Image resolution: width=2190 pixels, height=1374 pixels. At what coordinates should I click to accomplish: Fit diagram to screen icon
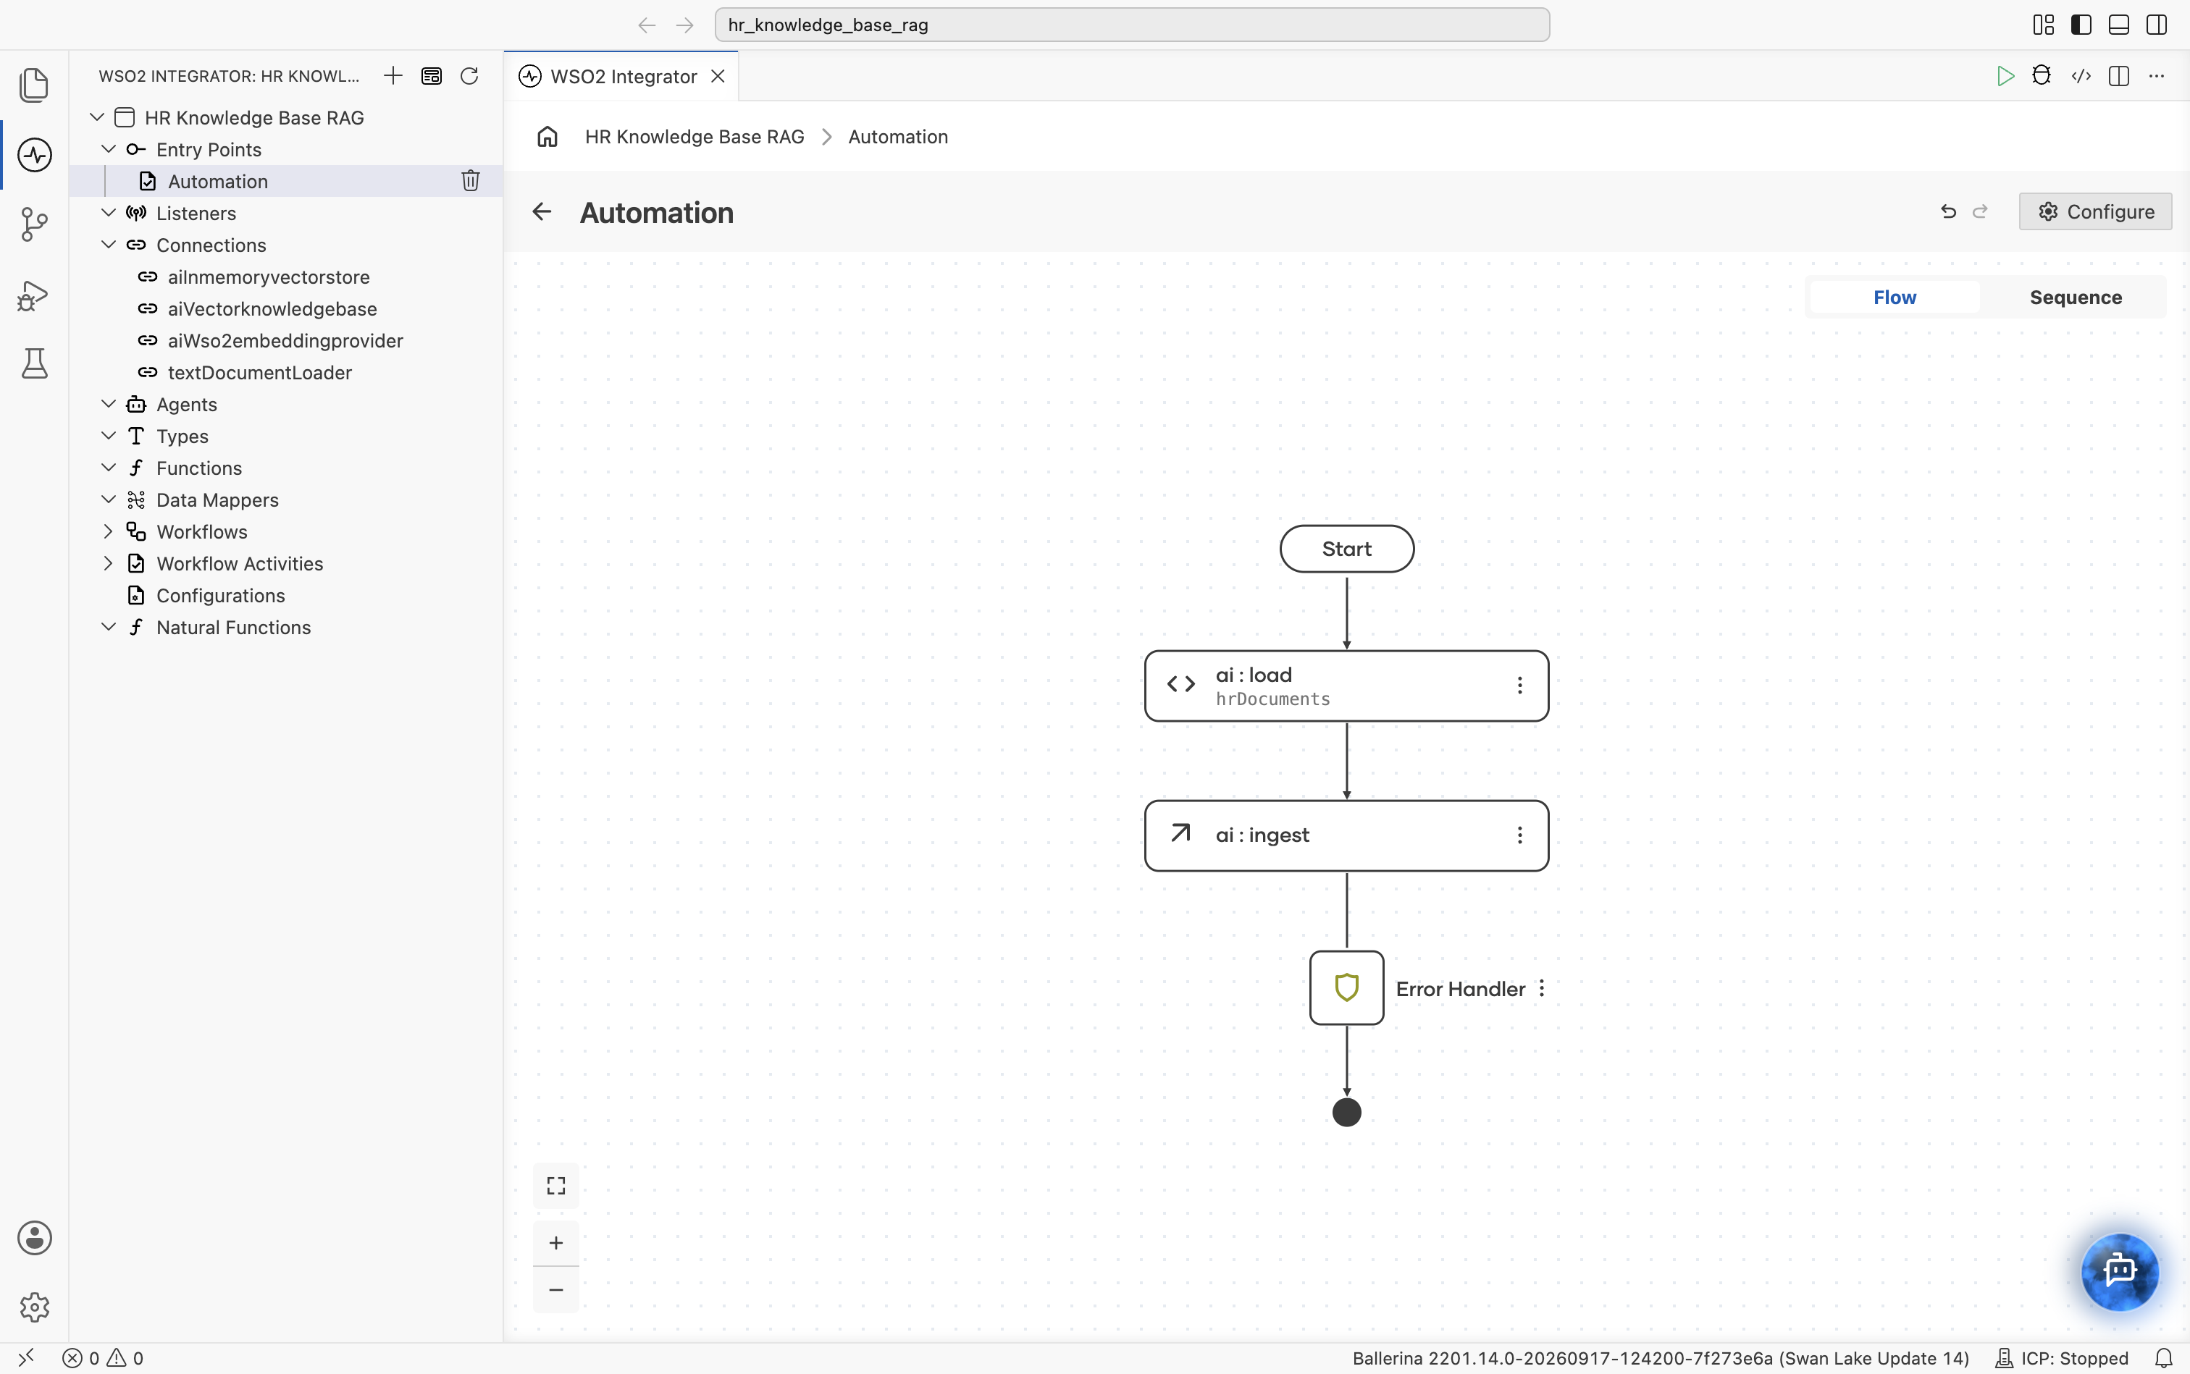pos(555,1185)
